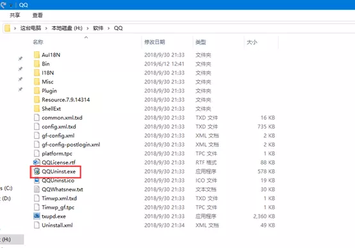Click the 578 KB size cell
The image size is (355, 248).
[267, 172]
